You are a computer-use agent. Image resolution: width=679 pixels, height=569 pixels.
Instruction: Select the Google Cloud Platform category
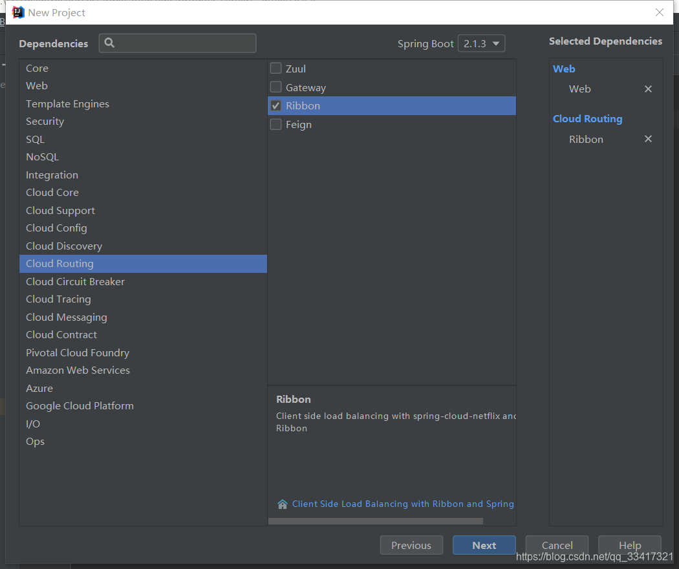[143, 406]
